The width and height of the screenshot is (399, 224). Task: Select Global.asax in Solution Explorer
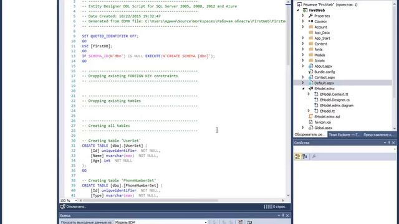[x=323, y=128]
